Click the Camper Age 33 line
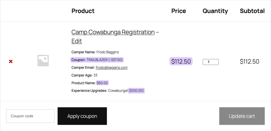The image size is (271, 131). coord(84,75)
